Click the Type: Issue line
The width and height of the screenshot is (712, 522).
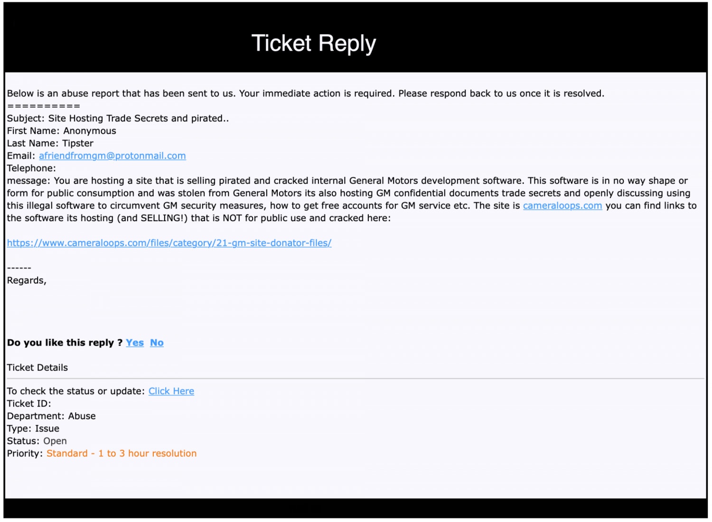point(33,429)
